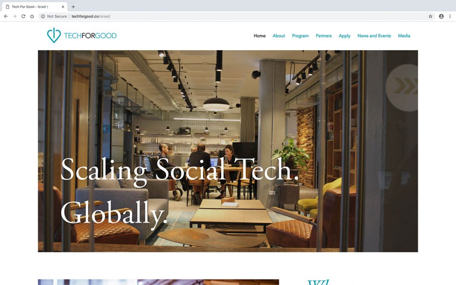Click the Not Secure site info icon
Screen dimensions: 456x285
(43, 16)
